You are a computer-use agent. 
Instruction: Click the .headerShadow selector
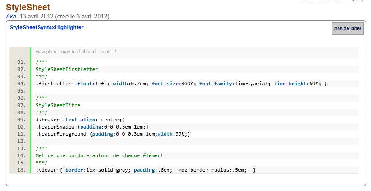[55, 127]
